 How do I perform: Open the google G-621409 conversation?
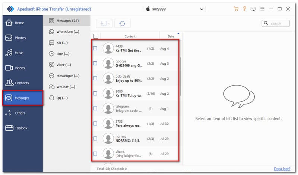135,63
